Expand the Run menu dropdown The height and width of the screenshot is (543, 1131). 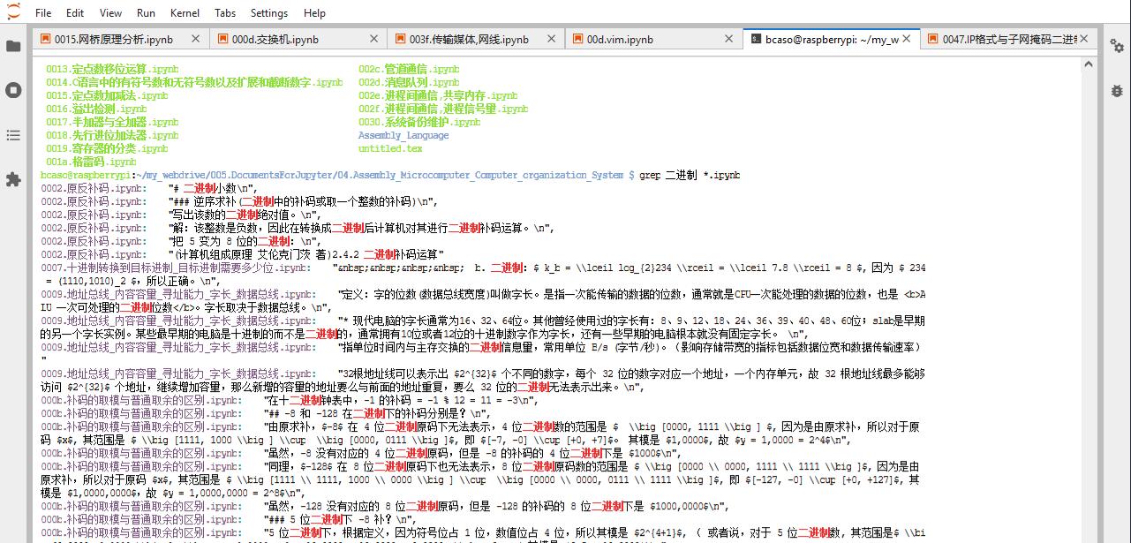click(x=146, y=13)
